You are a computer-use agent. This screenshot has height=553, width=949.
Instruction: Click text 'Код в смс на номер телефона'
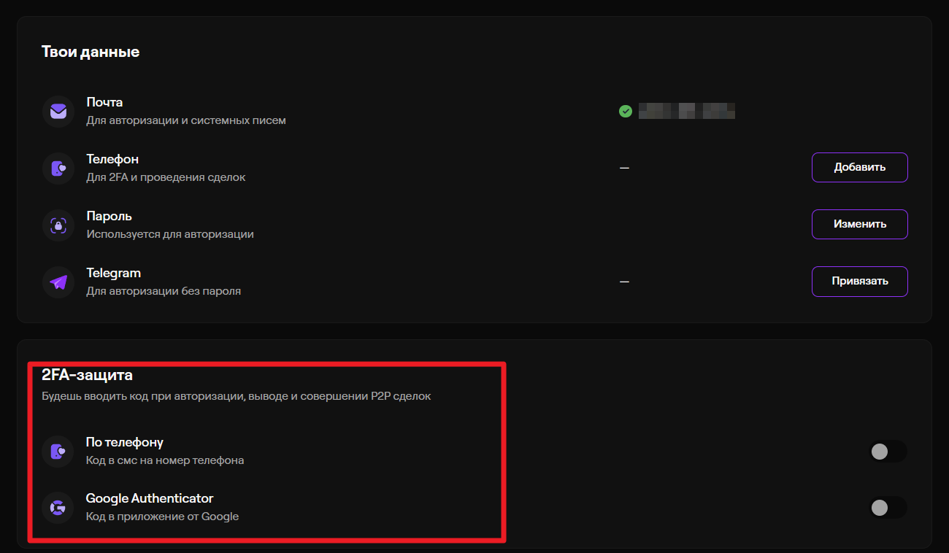tap(165, 460)
